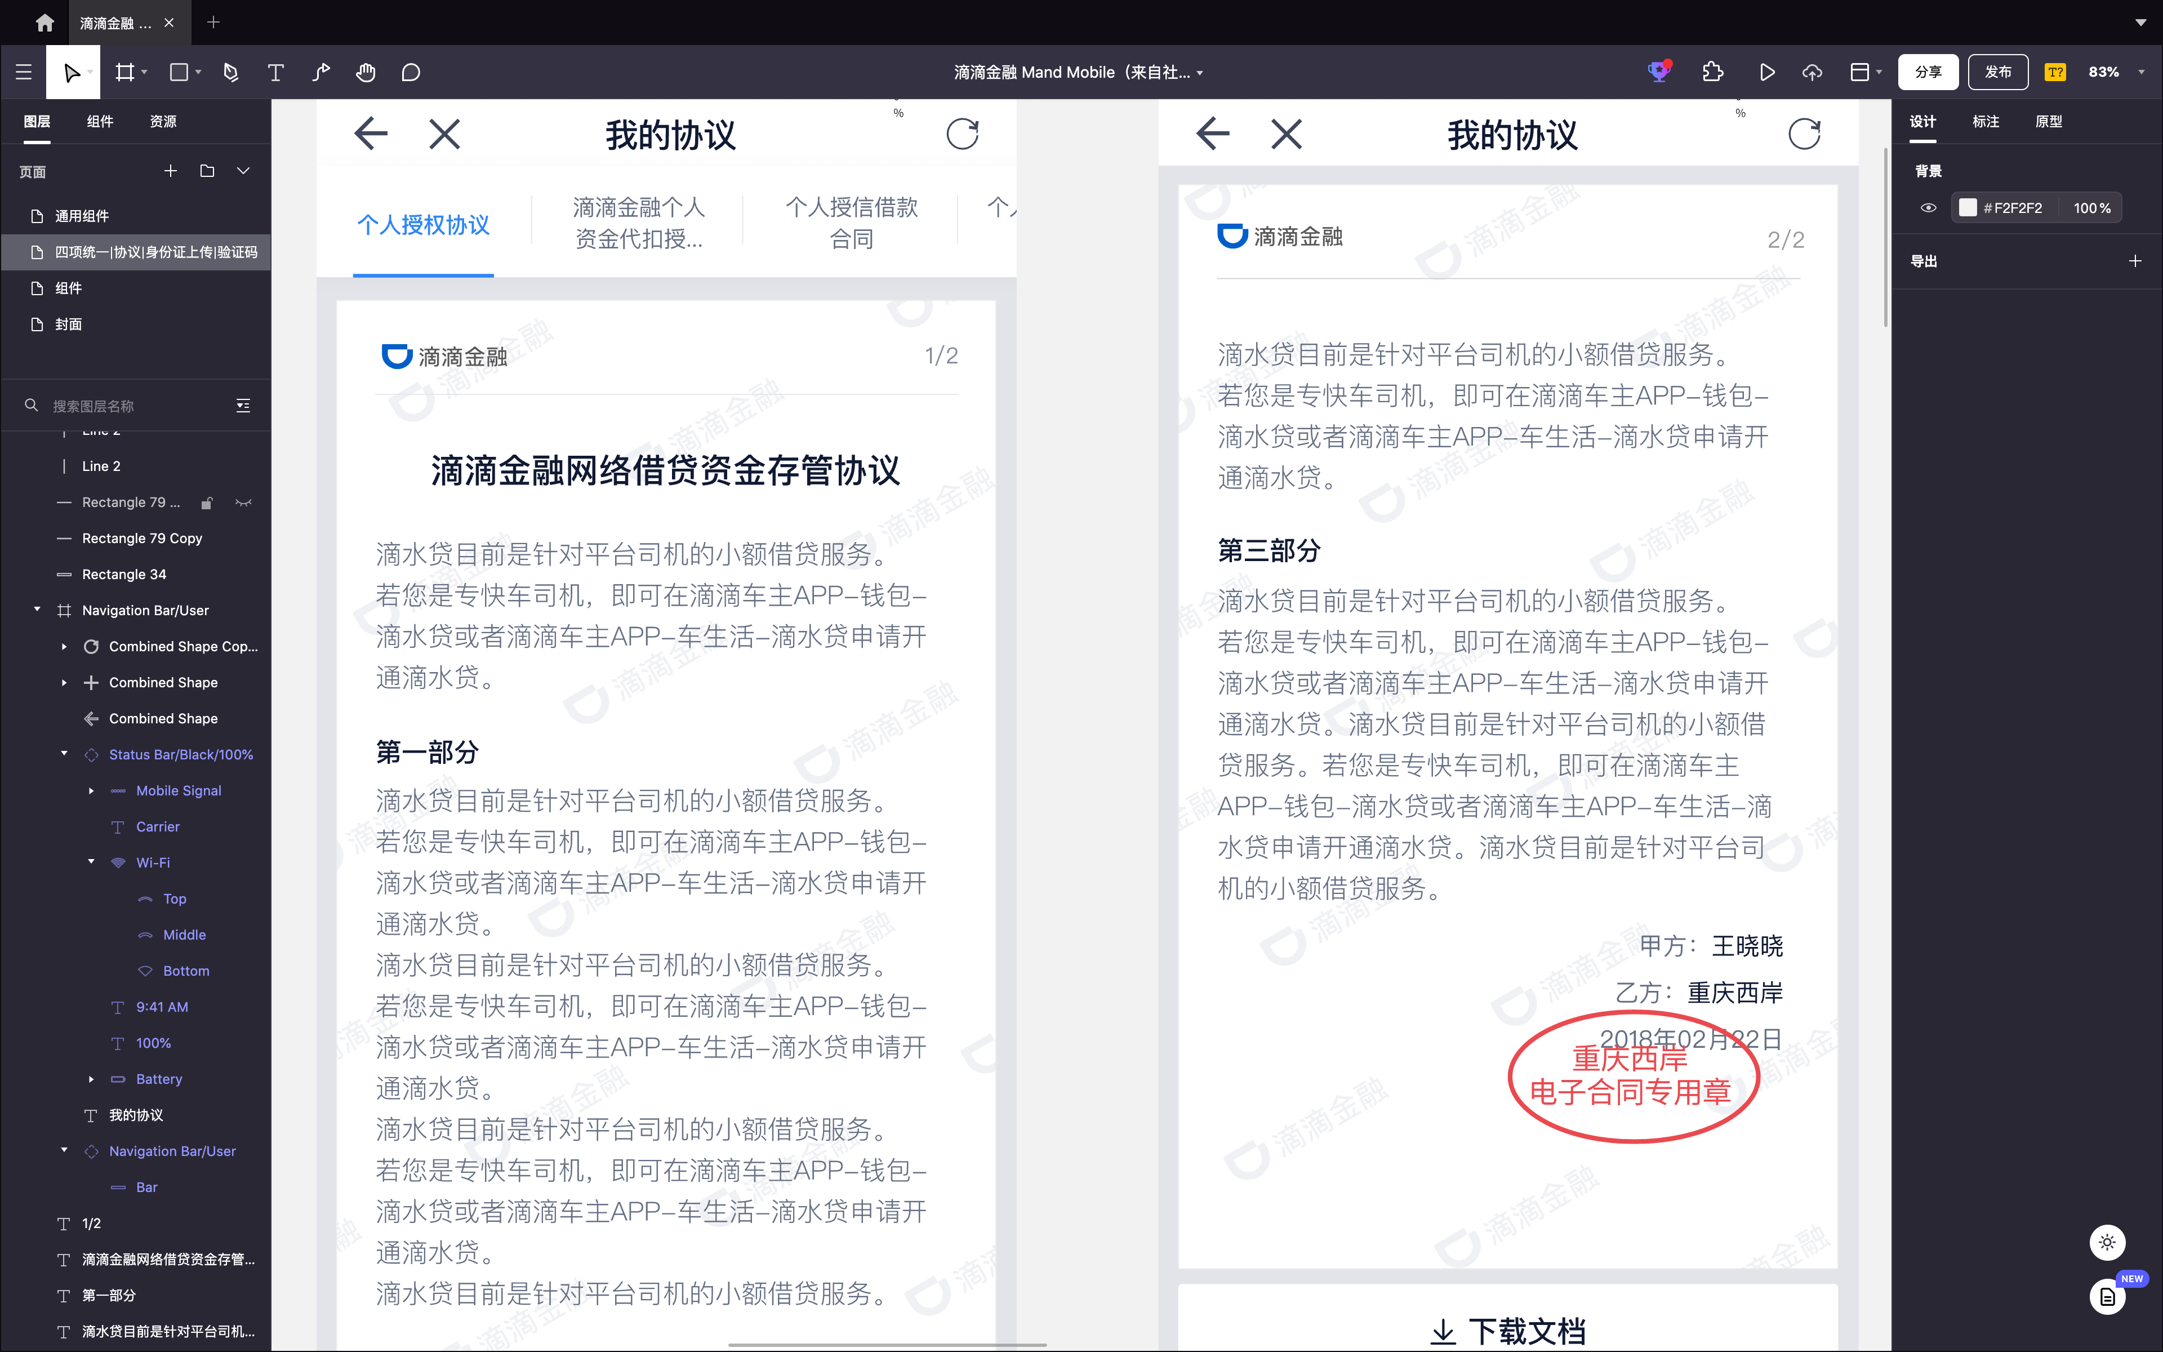The height and width of the screenshot is (1352, 2163).
Task: Click the yellow T? font badge
Action: [x=2055, y=73]
